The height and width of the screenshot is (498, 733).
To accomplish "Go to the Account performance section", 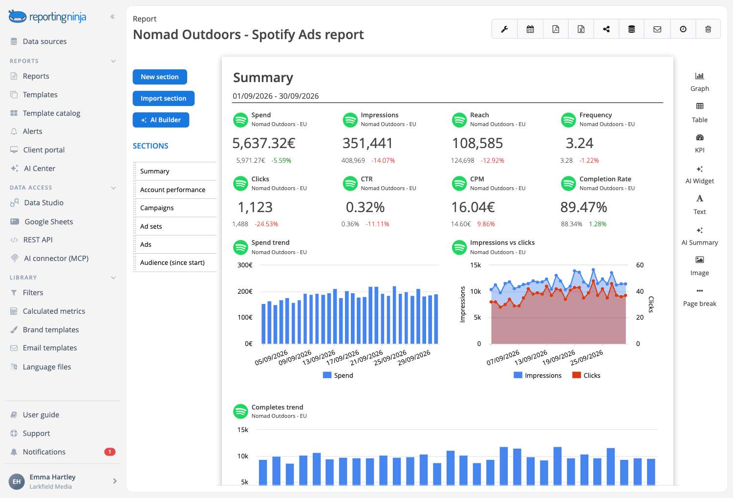I will [175, 190].
